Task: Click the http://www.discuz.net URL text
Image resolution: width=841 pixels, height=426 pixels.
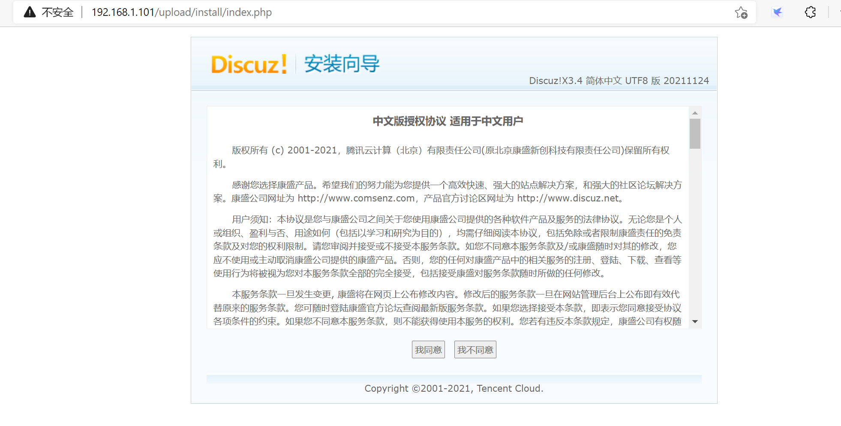Action: 568,198
